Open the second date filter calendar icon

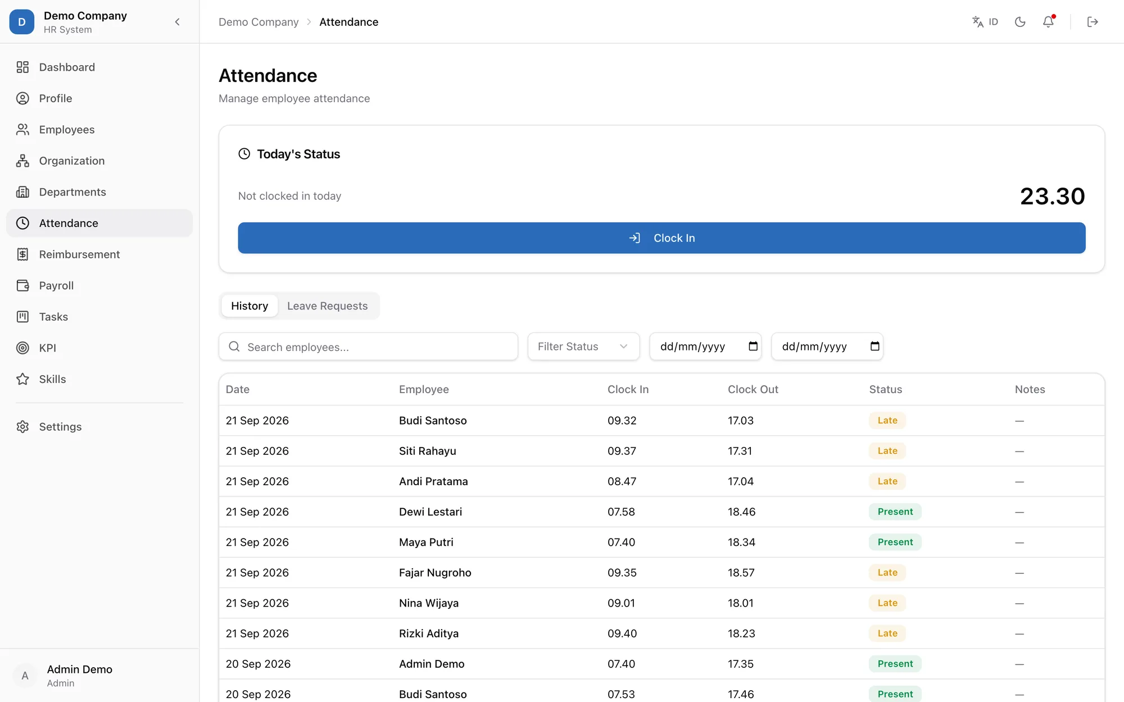pos(874,347)
